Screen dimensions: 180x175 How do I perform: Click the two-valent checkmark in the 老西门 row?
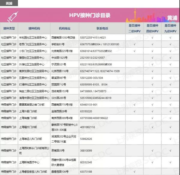pos(134,44)
